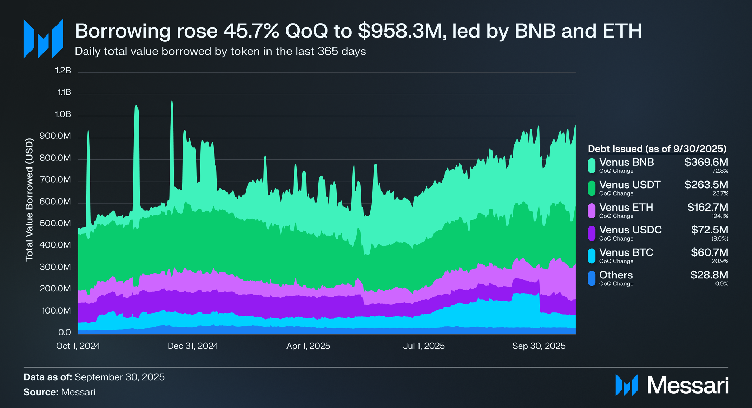
Task: Click the Source: Messari footer text
Action: (x=59, y=392)
